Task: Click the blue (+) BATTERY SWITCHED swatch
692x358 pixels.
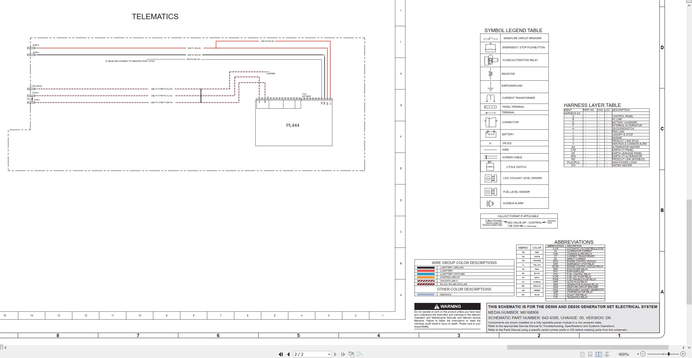Action: 426,274
